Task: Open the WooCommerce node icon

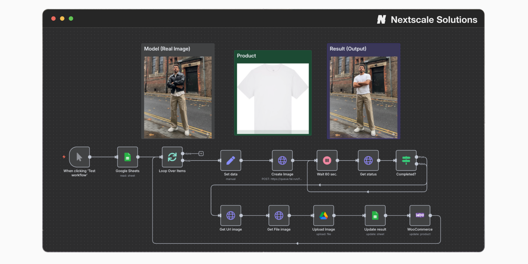Action: (420, 215)
